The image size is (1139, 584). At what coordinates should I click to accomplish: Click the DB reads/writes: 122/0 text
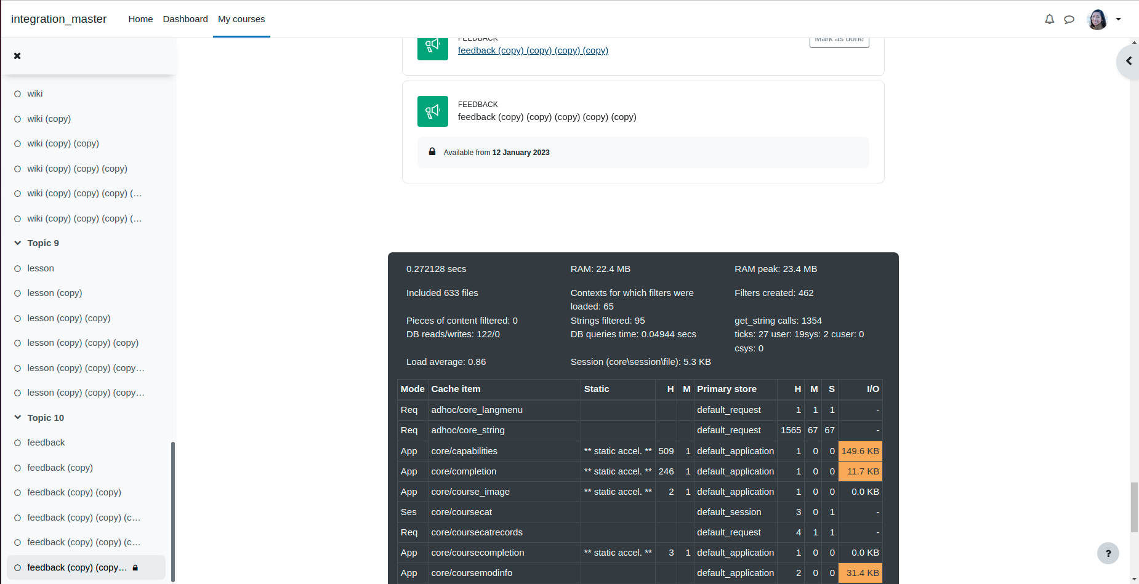click(453, 334)
